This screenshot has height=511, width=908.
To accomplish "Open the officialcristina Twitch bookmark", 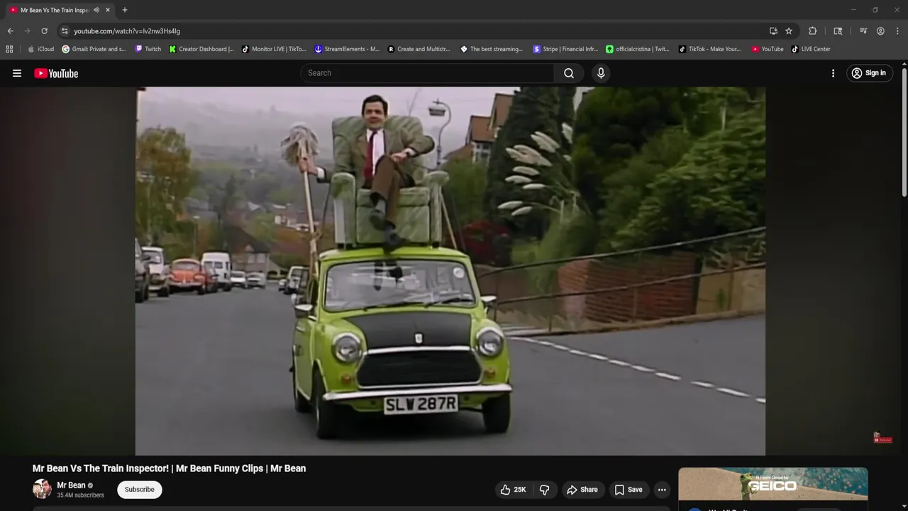I will pyautogui.click(x=638, y=49).
